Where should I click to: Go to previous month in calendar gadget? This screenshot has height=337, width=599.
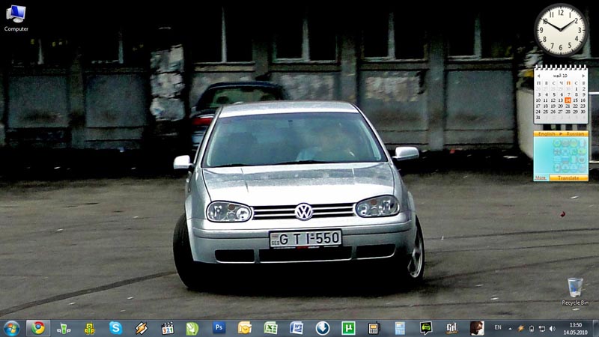pyautogui.click(x=538, y=76)
